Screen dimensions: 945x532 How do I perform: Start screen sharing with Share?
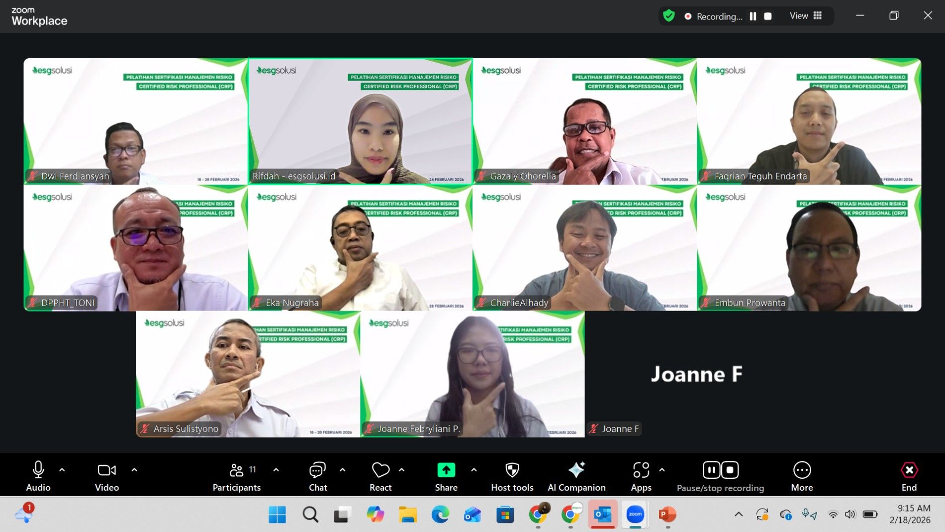pos(446,475)
